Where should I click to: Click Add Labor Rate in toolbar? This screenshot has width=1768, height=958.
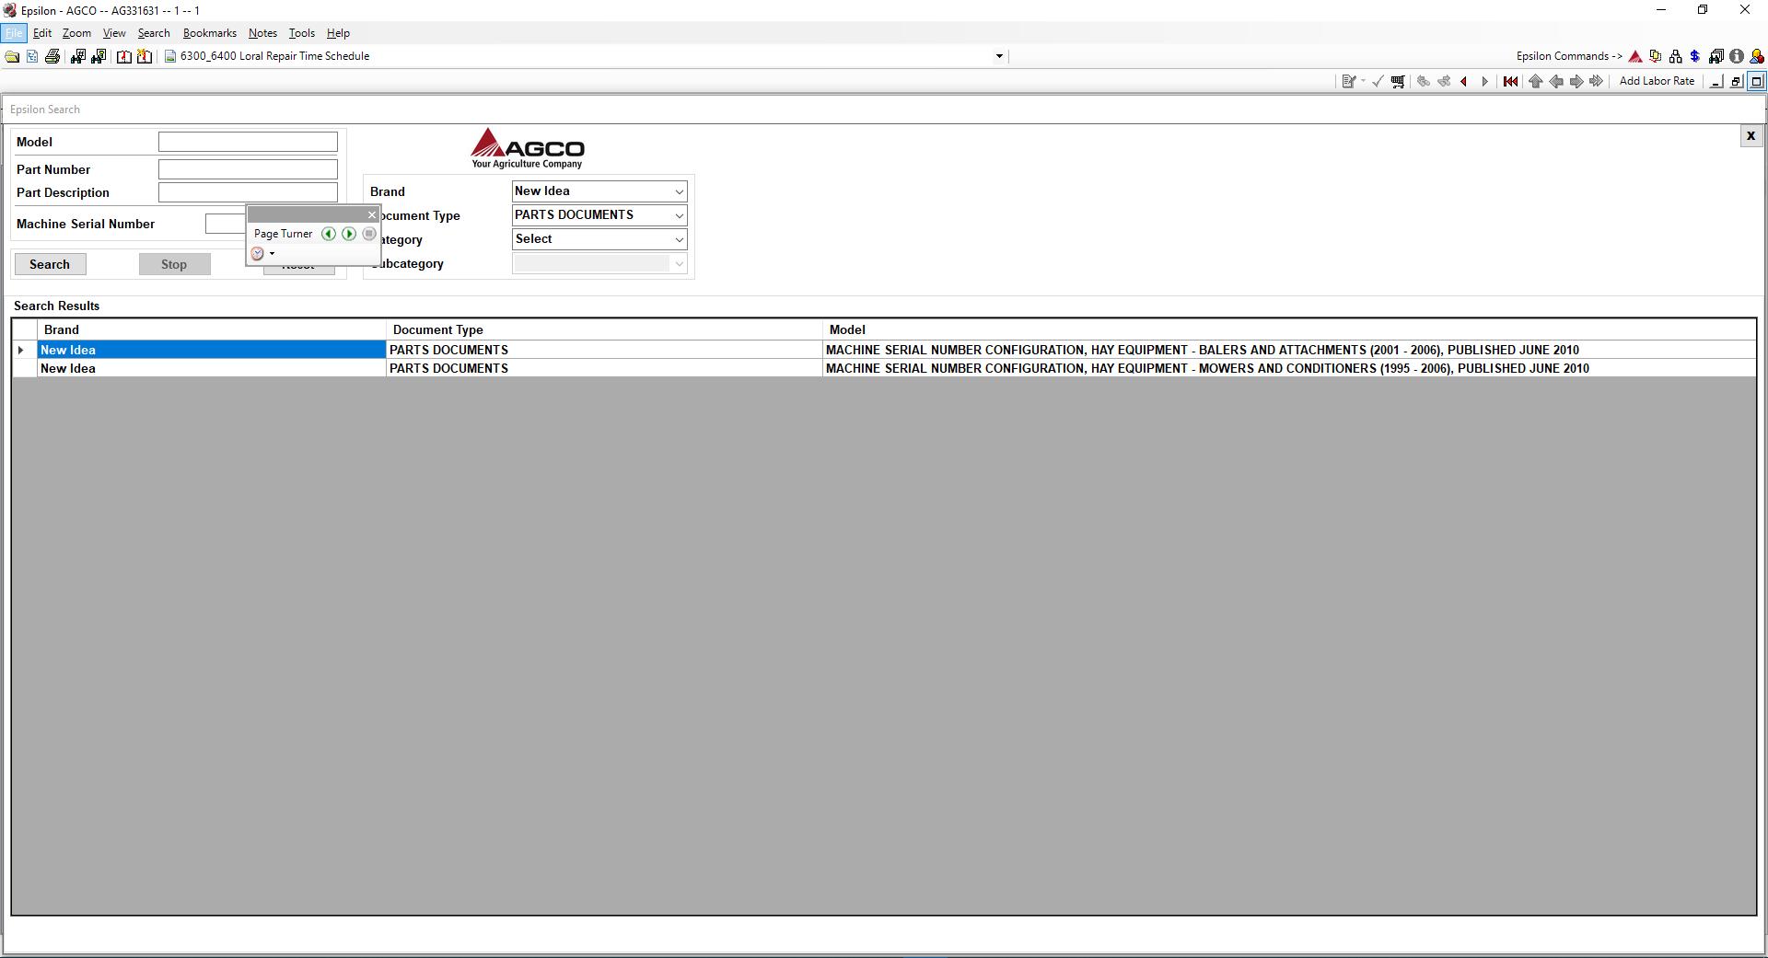1657,81
